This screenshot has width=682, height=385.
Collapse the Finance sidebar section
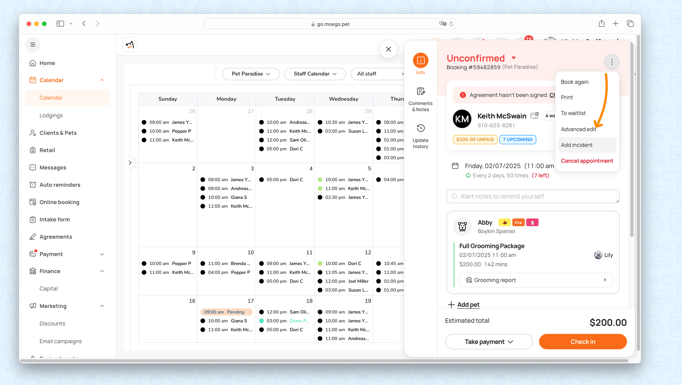point(102,271)
